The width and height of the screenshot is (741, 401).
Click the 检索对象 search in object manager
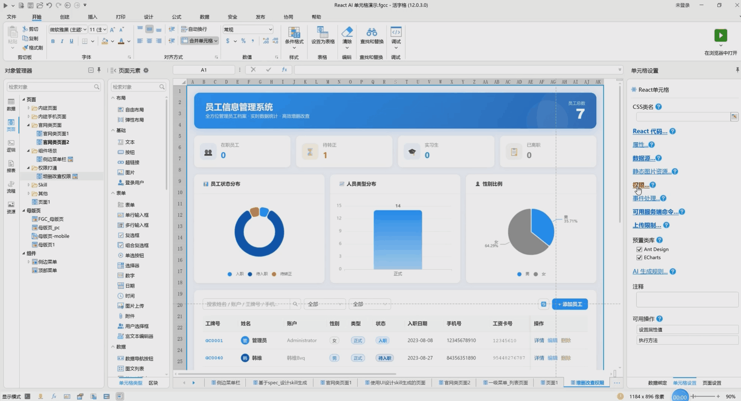tap(54, 87)
